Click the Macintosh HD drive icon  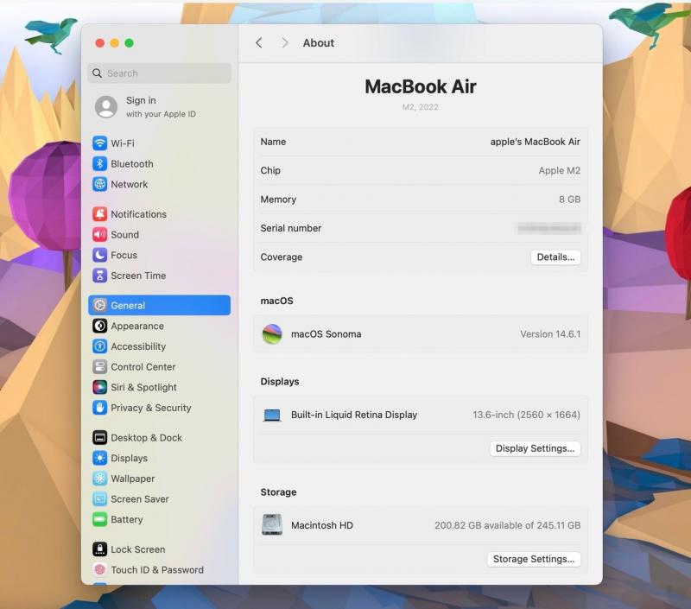[272, 525]
